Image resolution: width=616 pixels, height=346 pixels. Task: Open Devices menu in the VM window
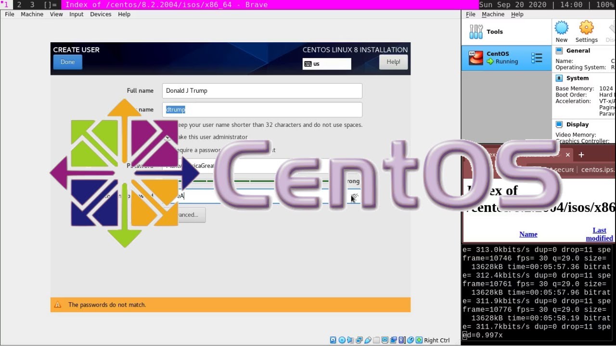[101, 14]
